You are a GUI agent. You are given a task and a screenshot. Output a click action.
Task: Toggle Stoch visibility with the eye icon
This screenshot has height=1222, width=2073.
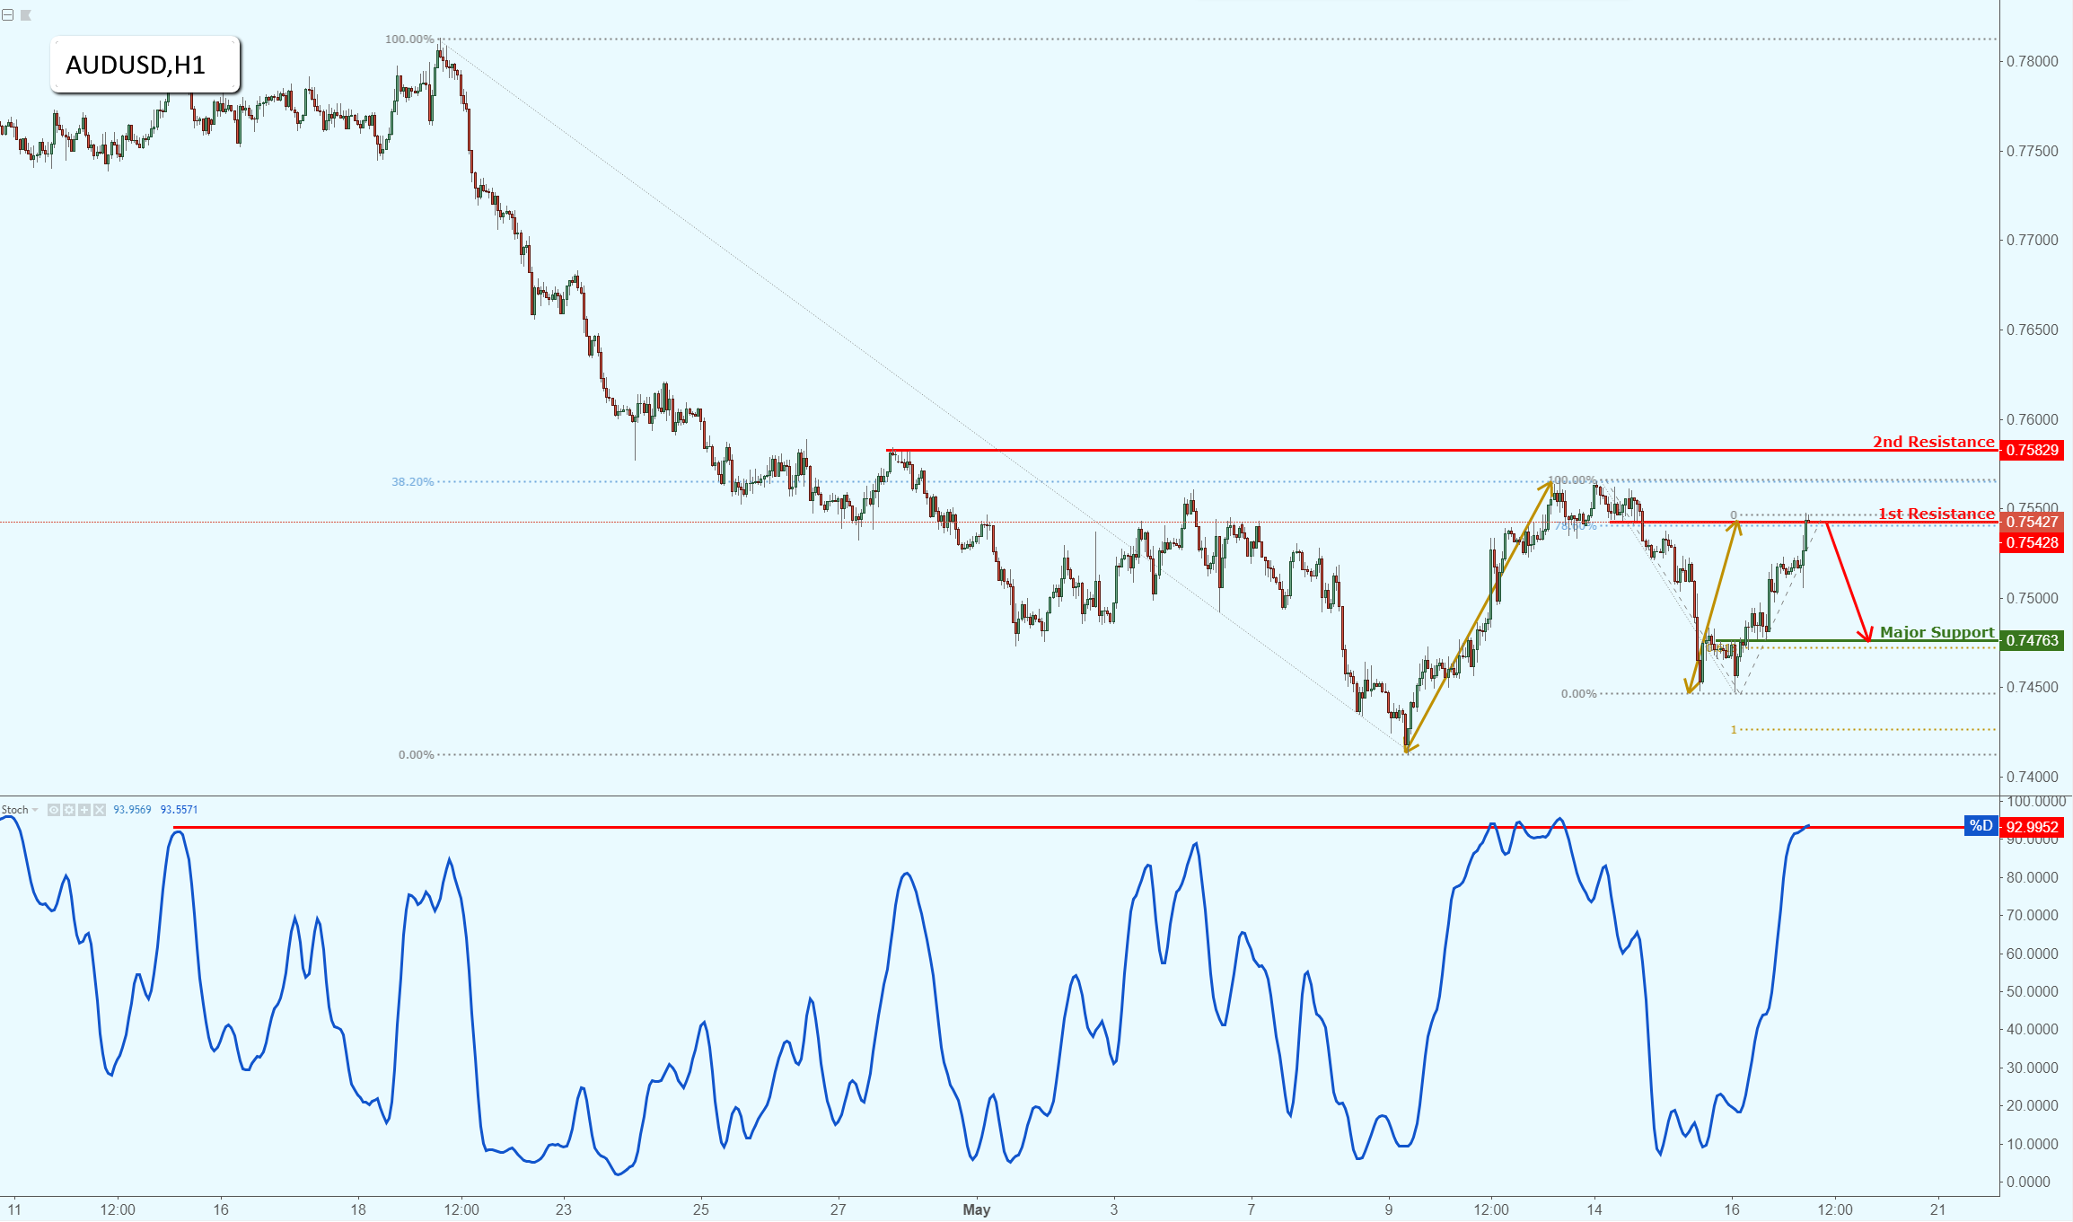(x=54, y=810)
